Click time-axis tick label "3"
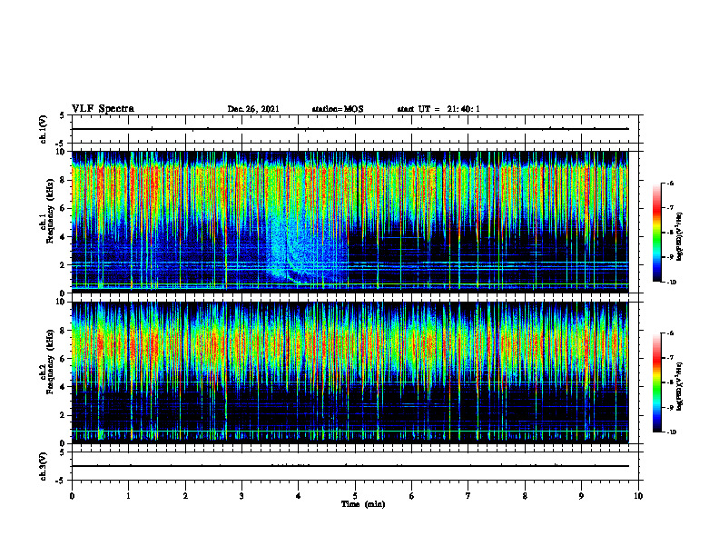The width and height of the screenshot is (719, 556). 241,496
